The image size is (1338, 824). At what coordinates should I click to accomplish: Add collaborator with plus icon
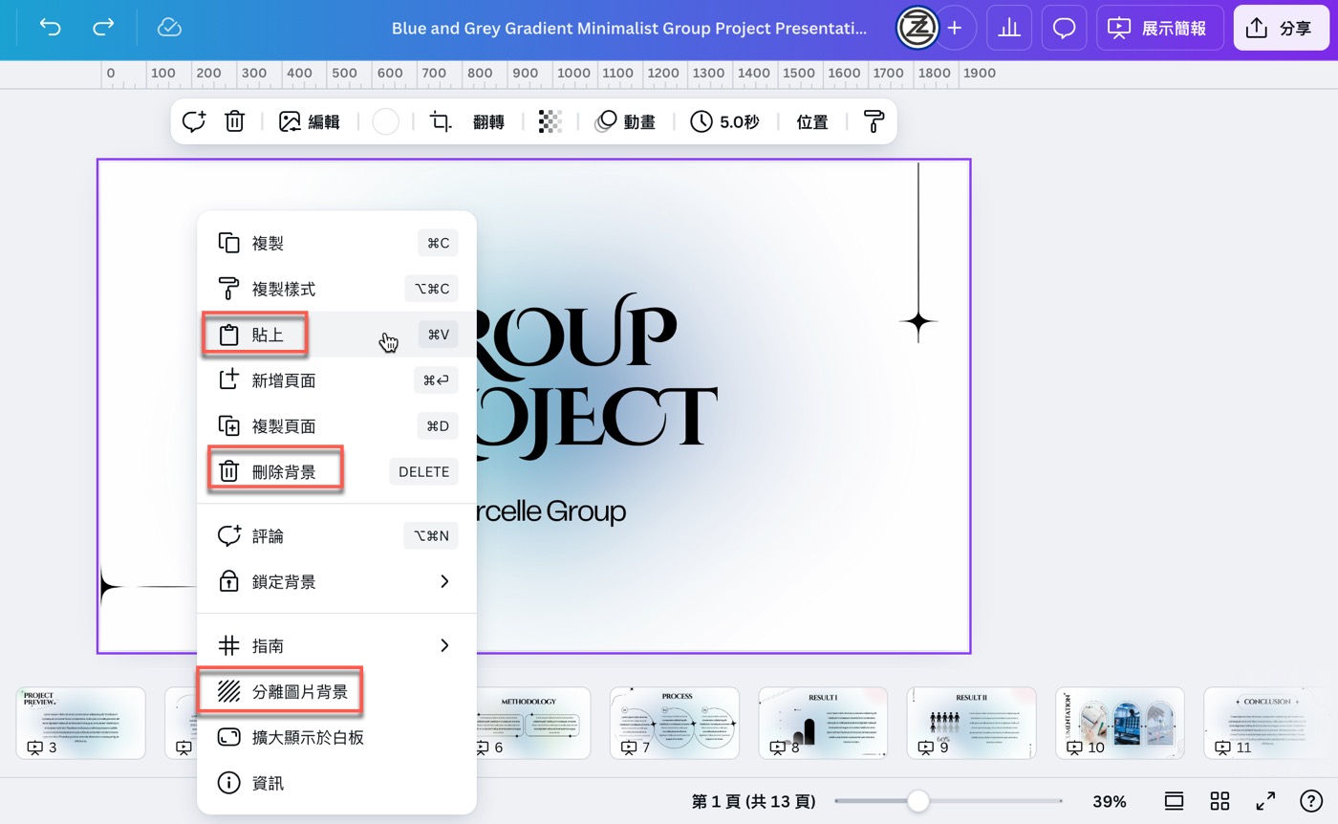(x=954, y=28)
